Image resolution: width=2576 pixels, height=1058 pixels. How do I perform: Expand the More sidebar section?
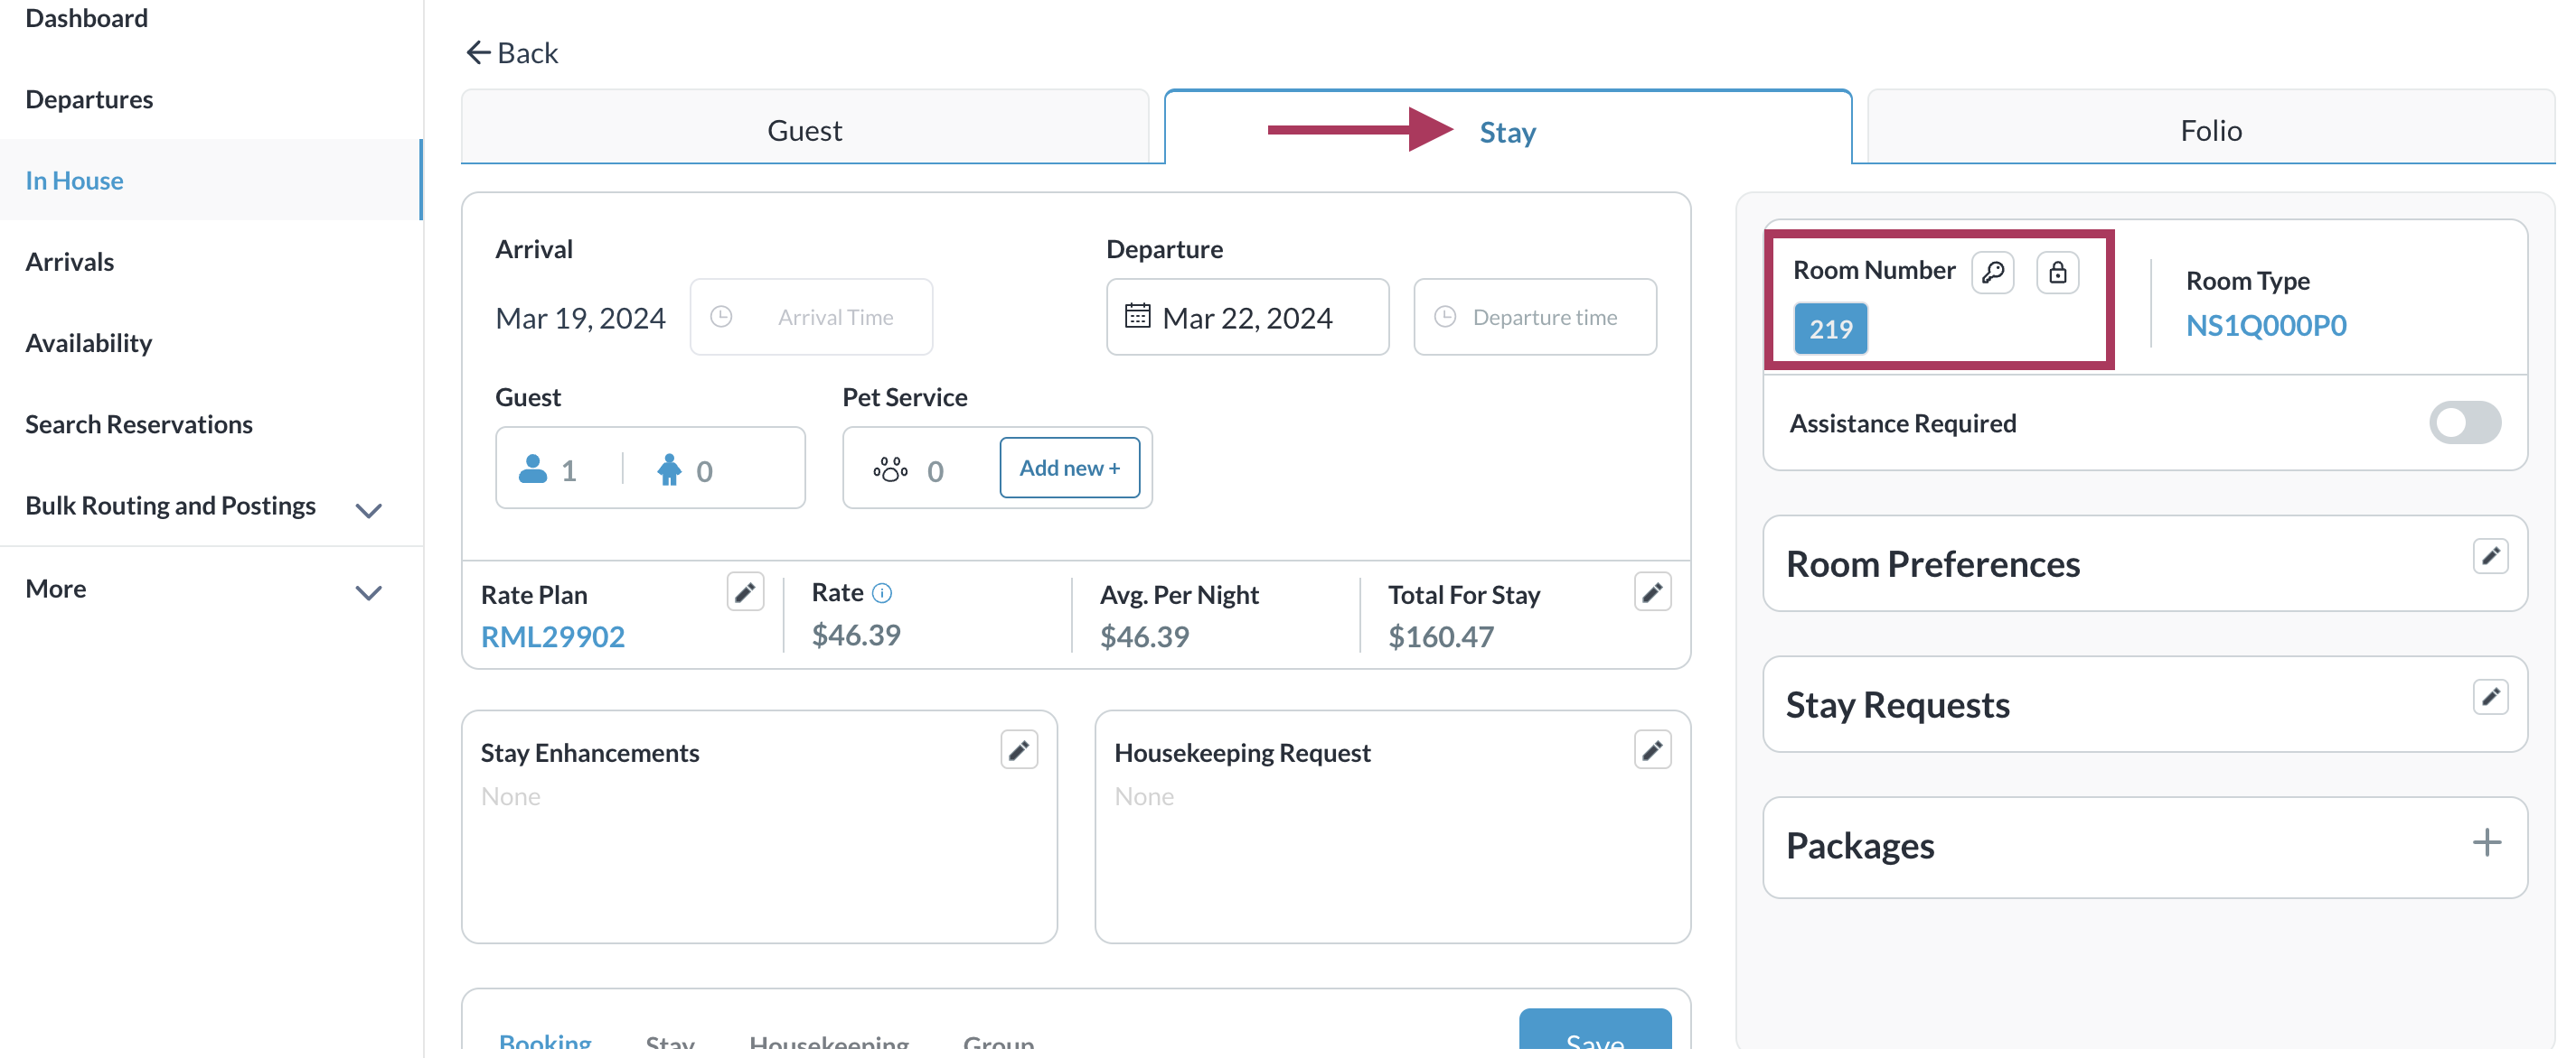pos(368,592)
